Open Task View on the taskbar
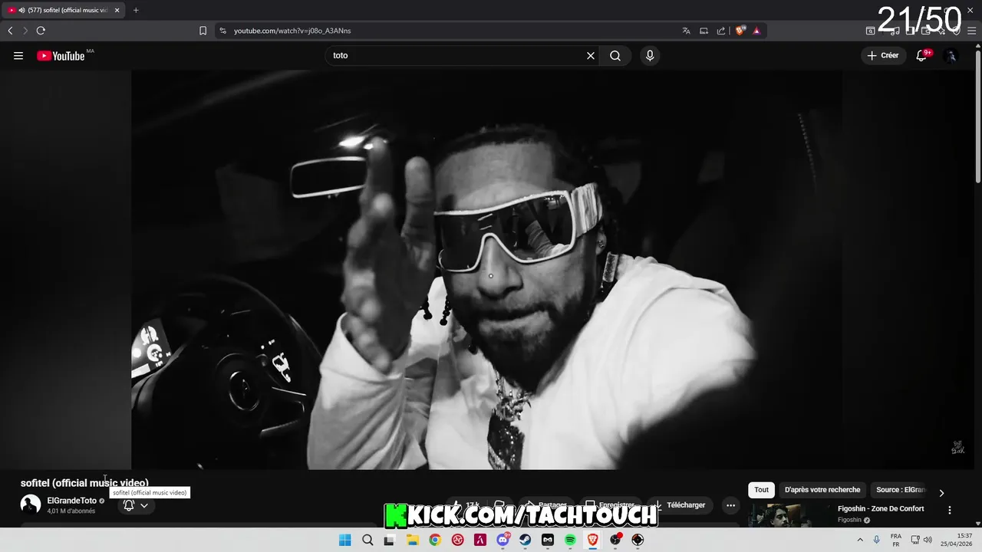 (390, 540)
